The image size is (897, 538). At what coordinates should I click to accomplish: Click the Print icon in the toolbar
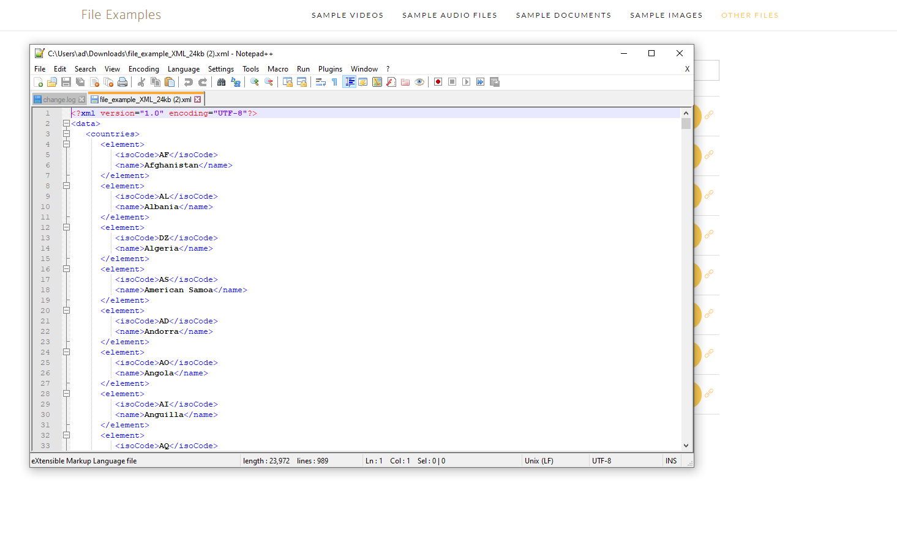click(x=122, y=82)
